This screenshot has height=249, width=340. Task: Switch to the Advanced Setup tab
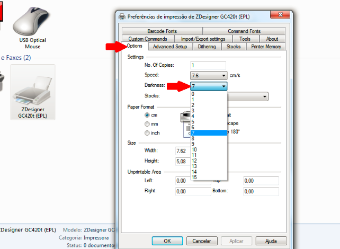pyautogui.click(x=170, y=47)
